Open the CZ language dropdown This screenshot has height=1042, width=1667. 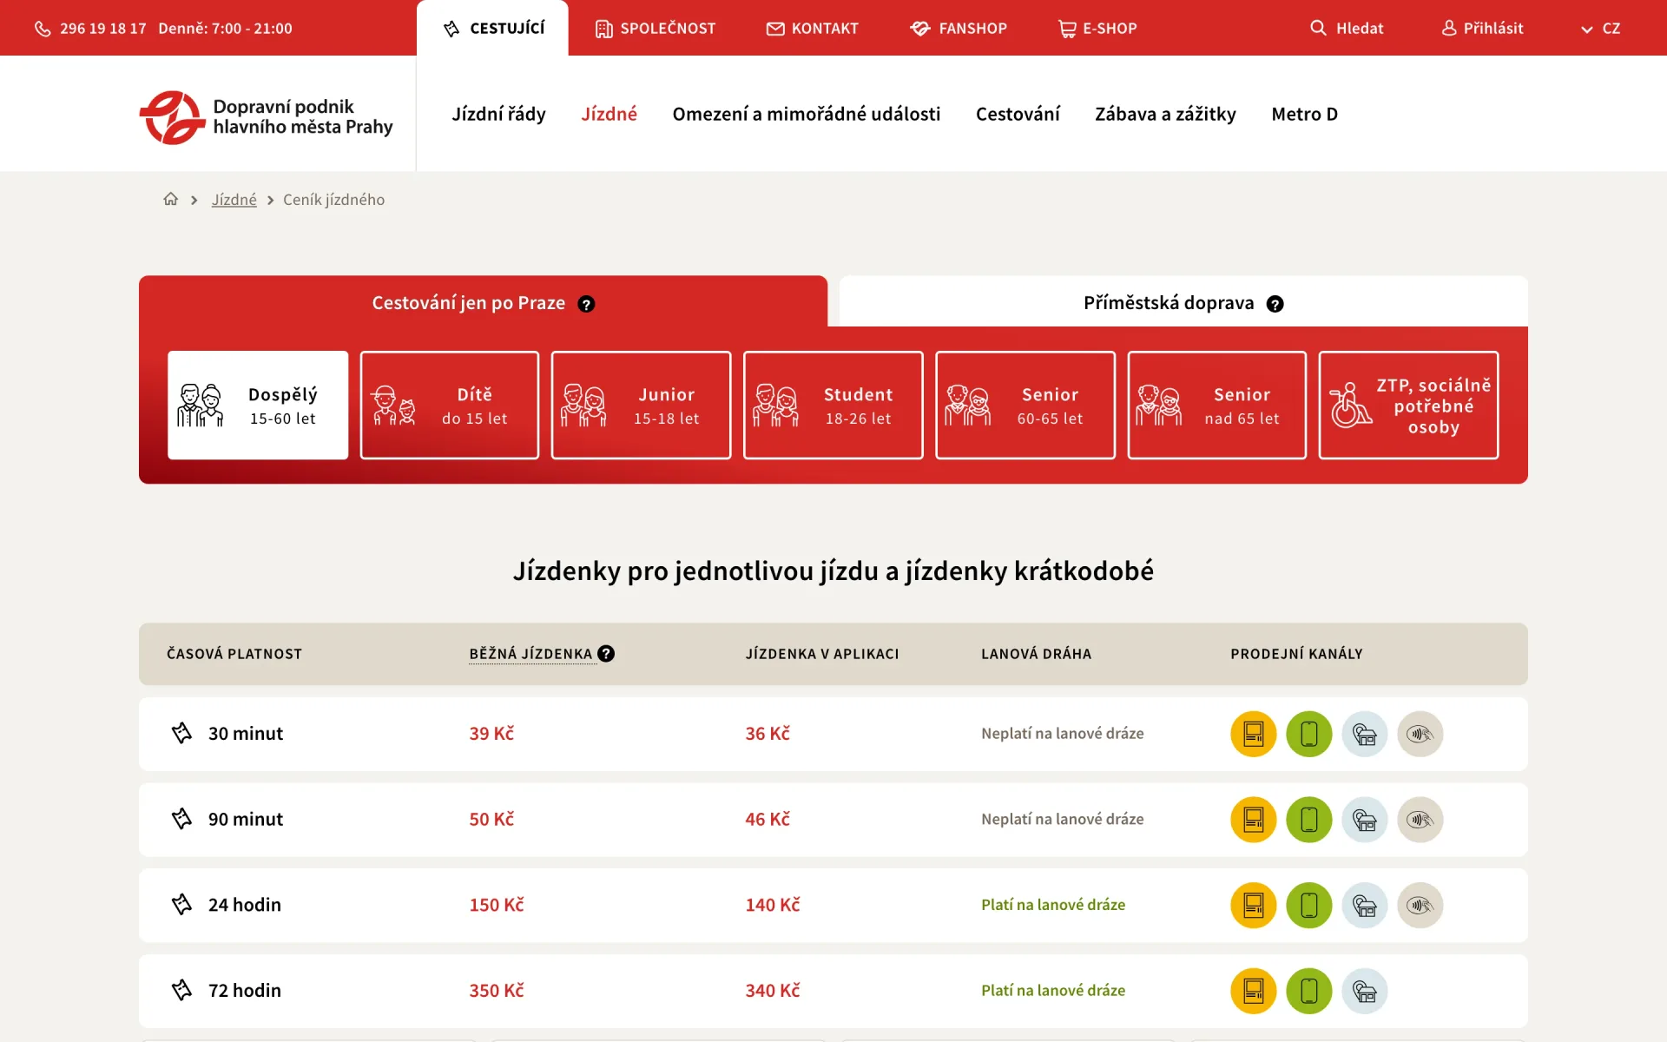pos(1600,29)
